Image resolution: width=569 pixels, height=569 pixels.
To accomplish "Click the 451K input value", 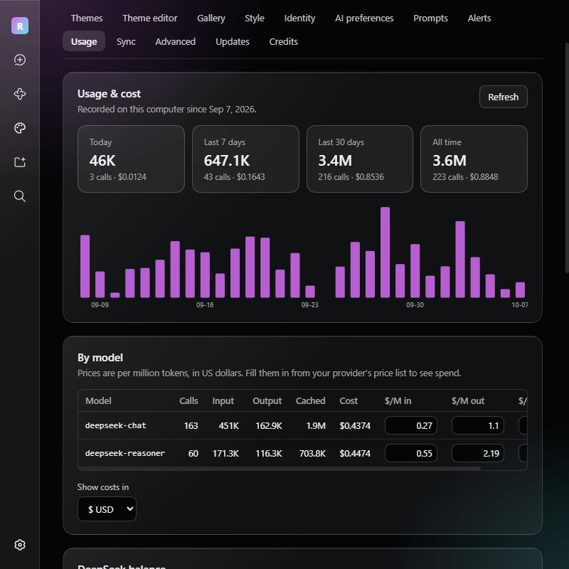I will point(228,425).
